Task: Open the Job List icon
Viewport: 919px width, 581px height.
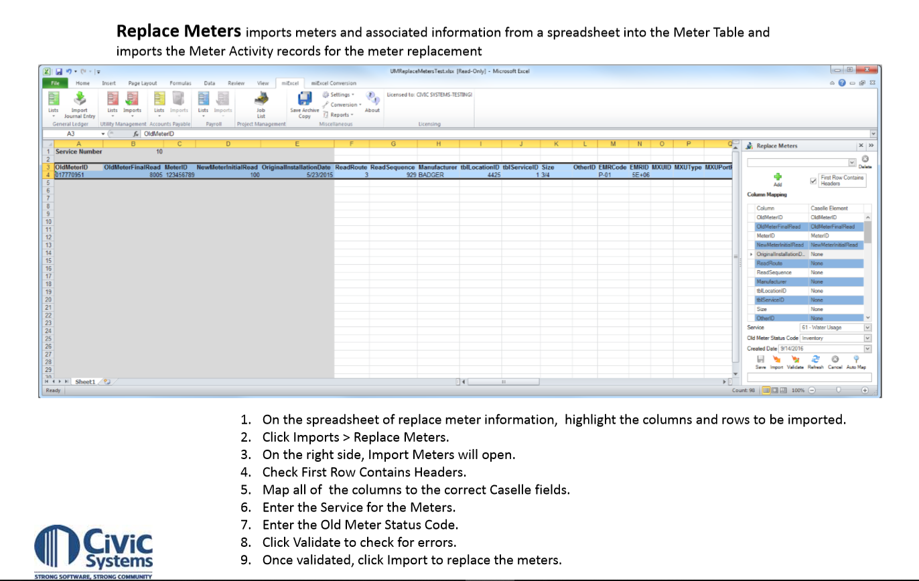Action: click(x=261, y=99)
